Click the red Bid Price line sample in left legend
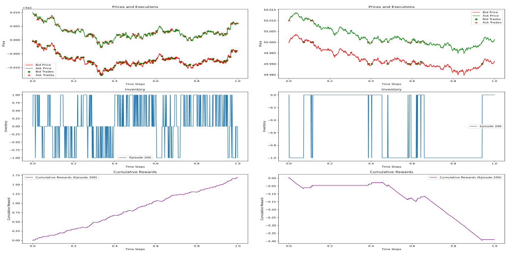This screenshot has height=253, width=506. (x=30, y=64)
